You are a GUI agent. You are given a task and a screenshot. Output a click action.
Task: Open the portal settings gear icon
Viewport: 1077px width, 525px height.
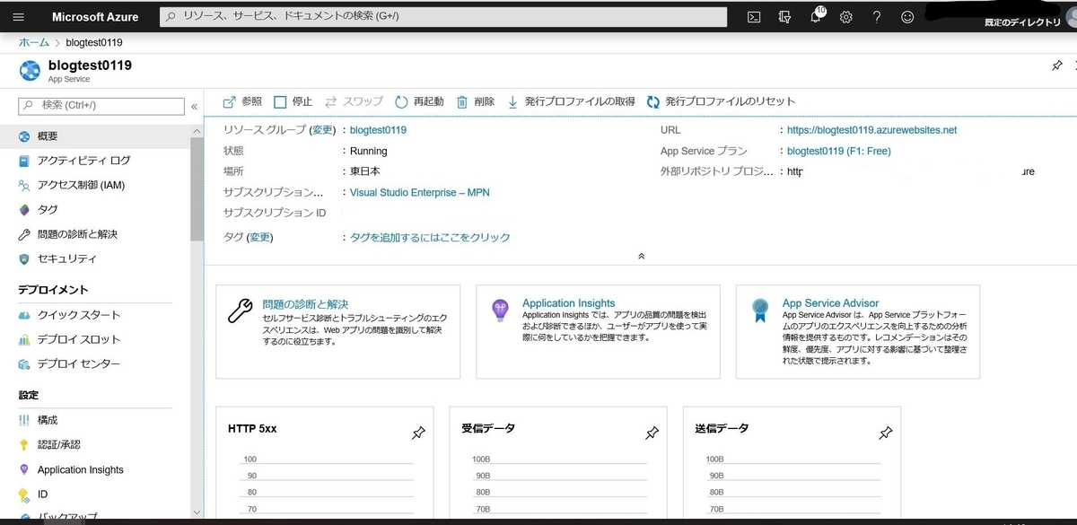(845, 16)
